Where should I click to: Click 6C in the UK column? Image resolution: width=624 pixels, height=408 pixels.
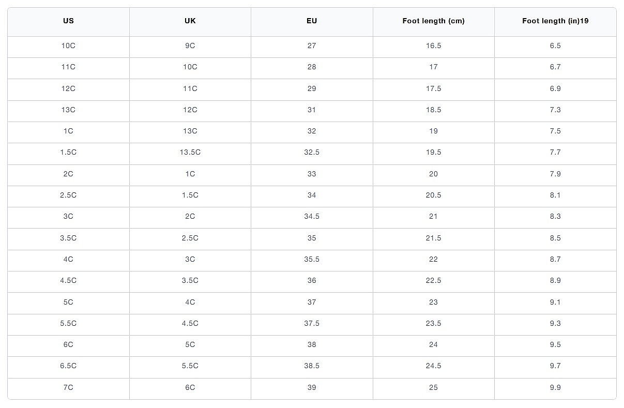point(190,387)
